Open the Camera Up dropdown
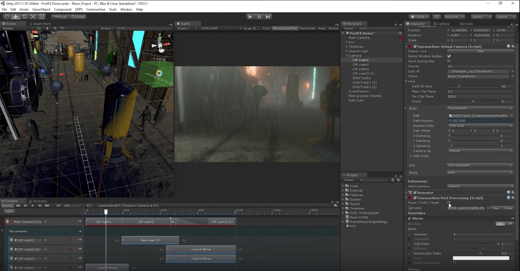 click(480, 151)
